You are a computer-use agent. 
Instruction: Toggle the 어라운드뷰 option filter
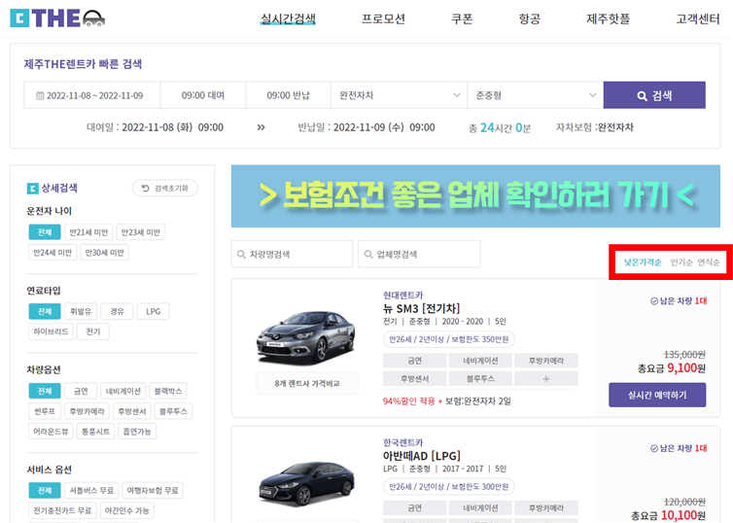[51, 431]
